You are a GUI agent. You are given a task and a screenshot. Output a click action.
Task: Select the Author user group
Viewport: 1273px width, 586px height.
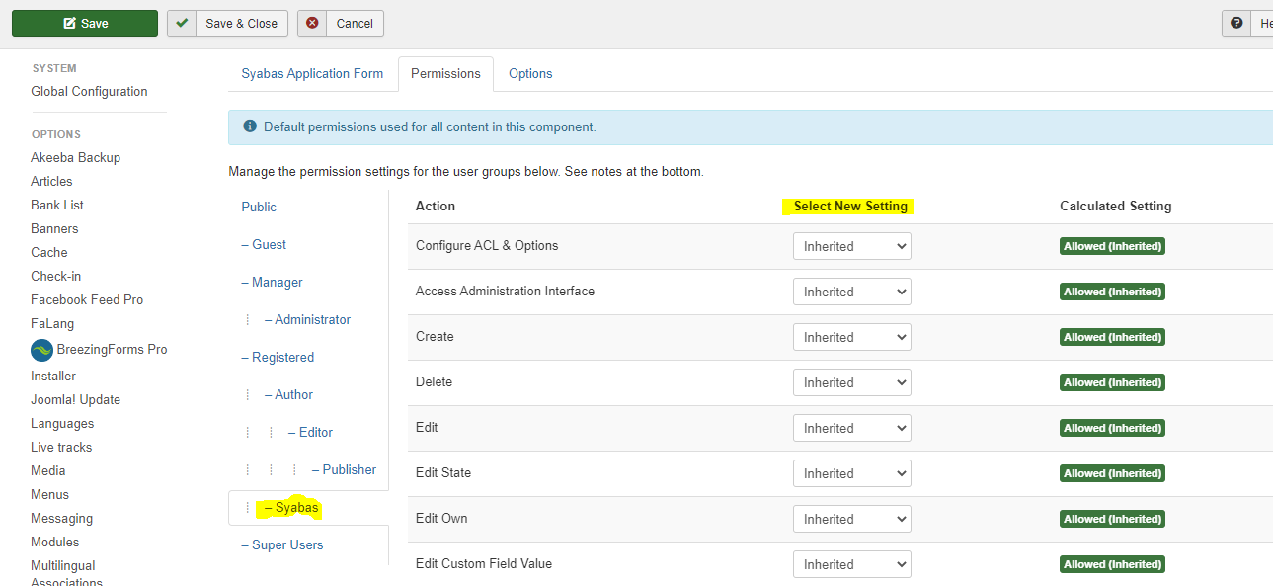tap(288, 394)
